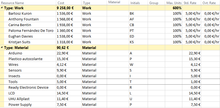This screenshot has width=220, height=108.
Task: Select the Ready Electronic Device resource name
Action: (x=28, y=88)
